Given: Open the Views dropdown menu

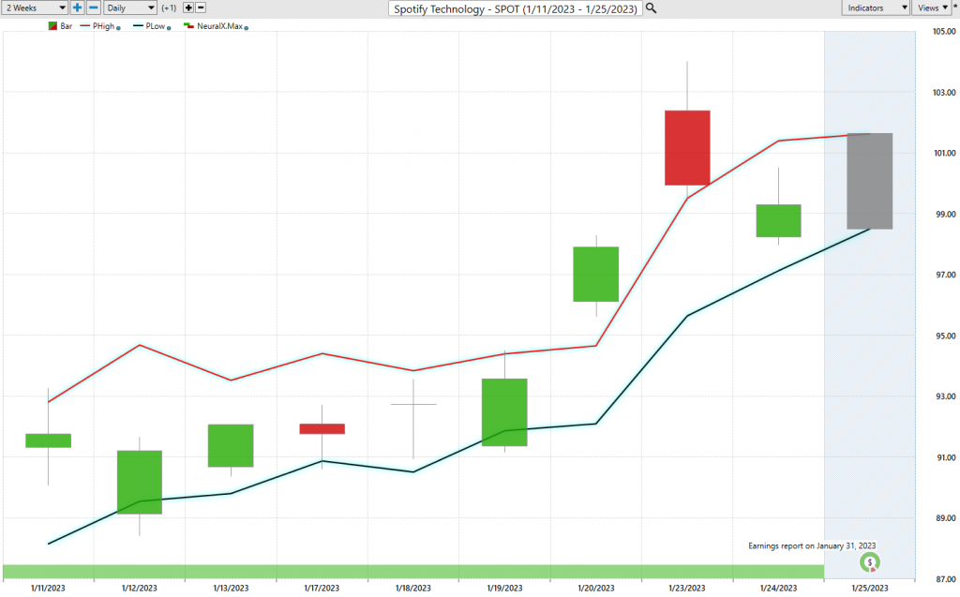Looking at the screenshot, I should 932,7.
